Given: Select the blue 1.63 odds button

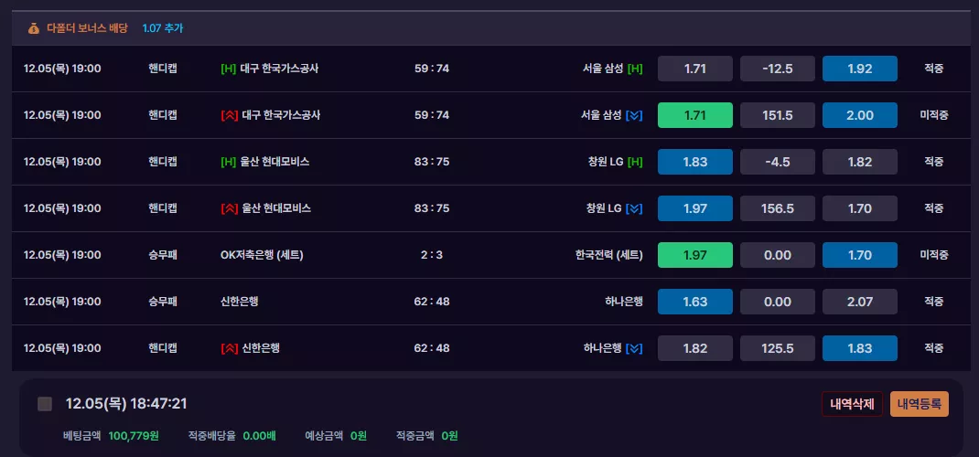Looking at the screenshot, I should pos(695,302).
